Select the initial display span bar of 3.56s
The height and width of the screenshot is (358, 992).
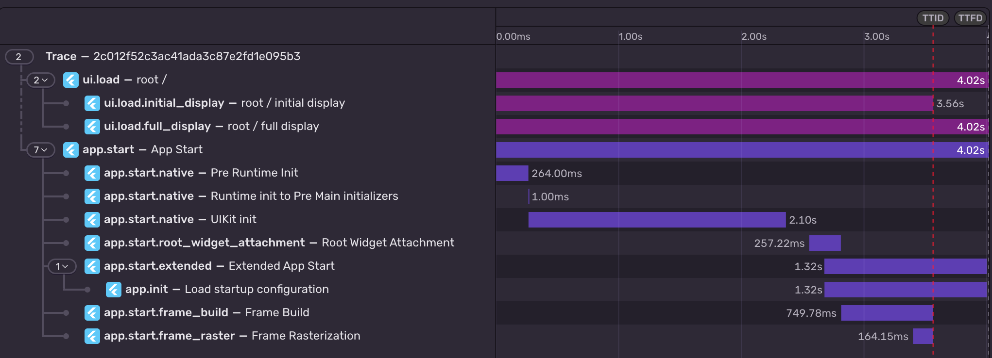click(x=715, y=103)
